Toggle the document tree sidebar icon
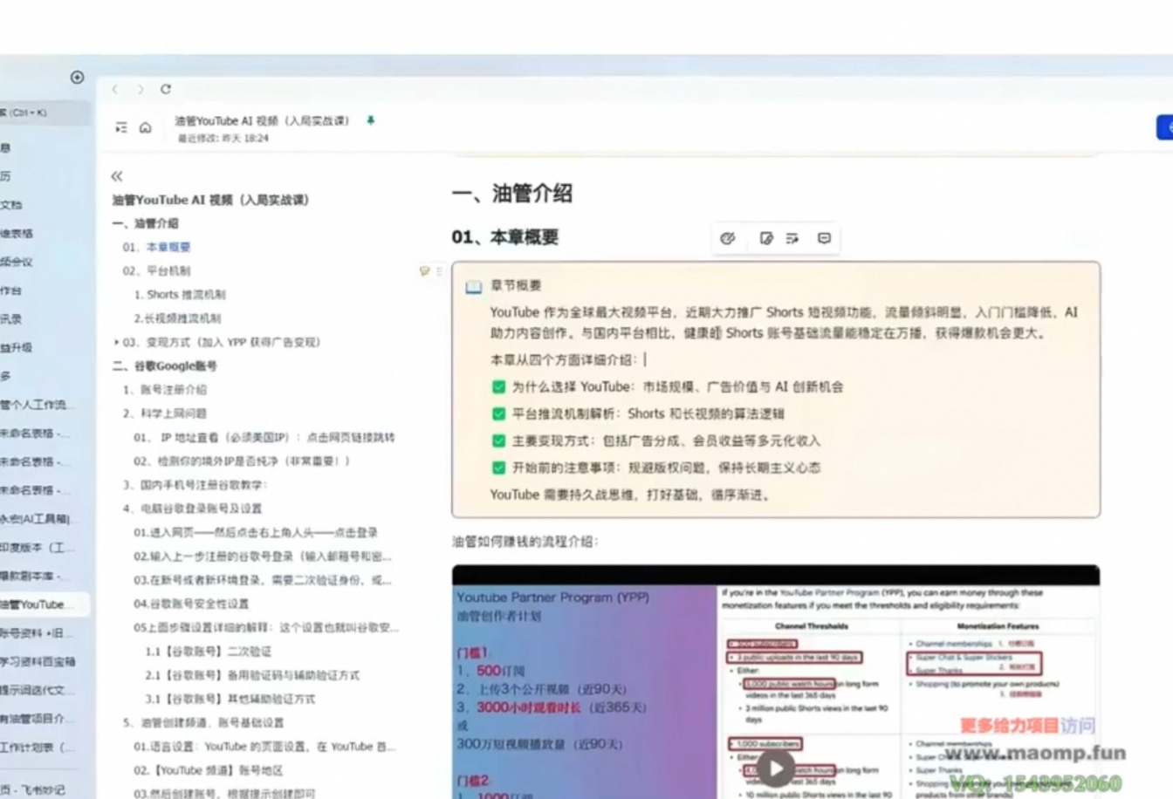The height and width of the screenshot is (799, 1173). click(121, 127)
